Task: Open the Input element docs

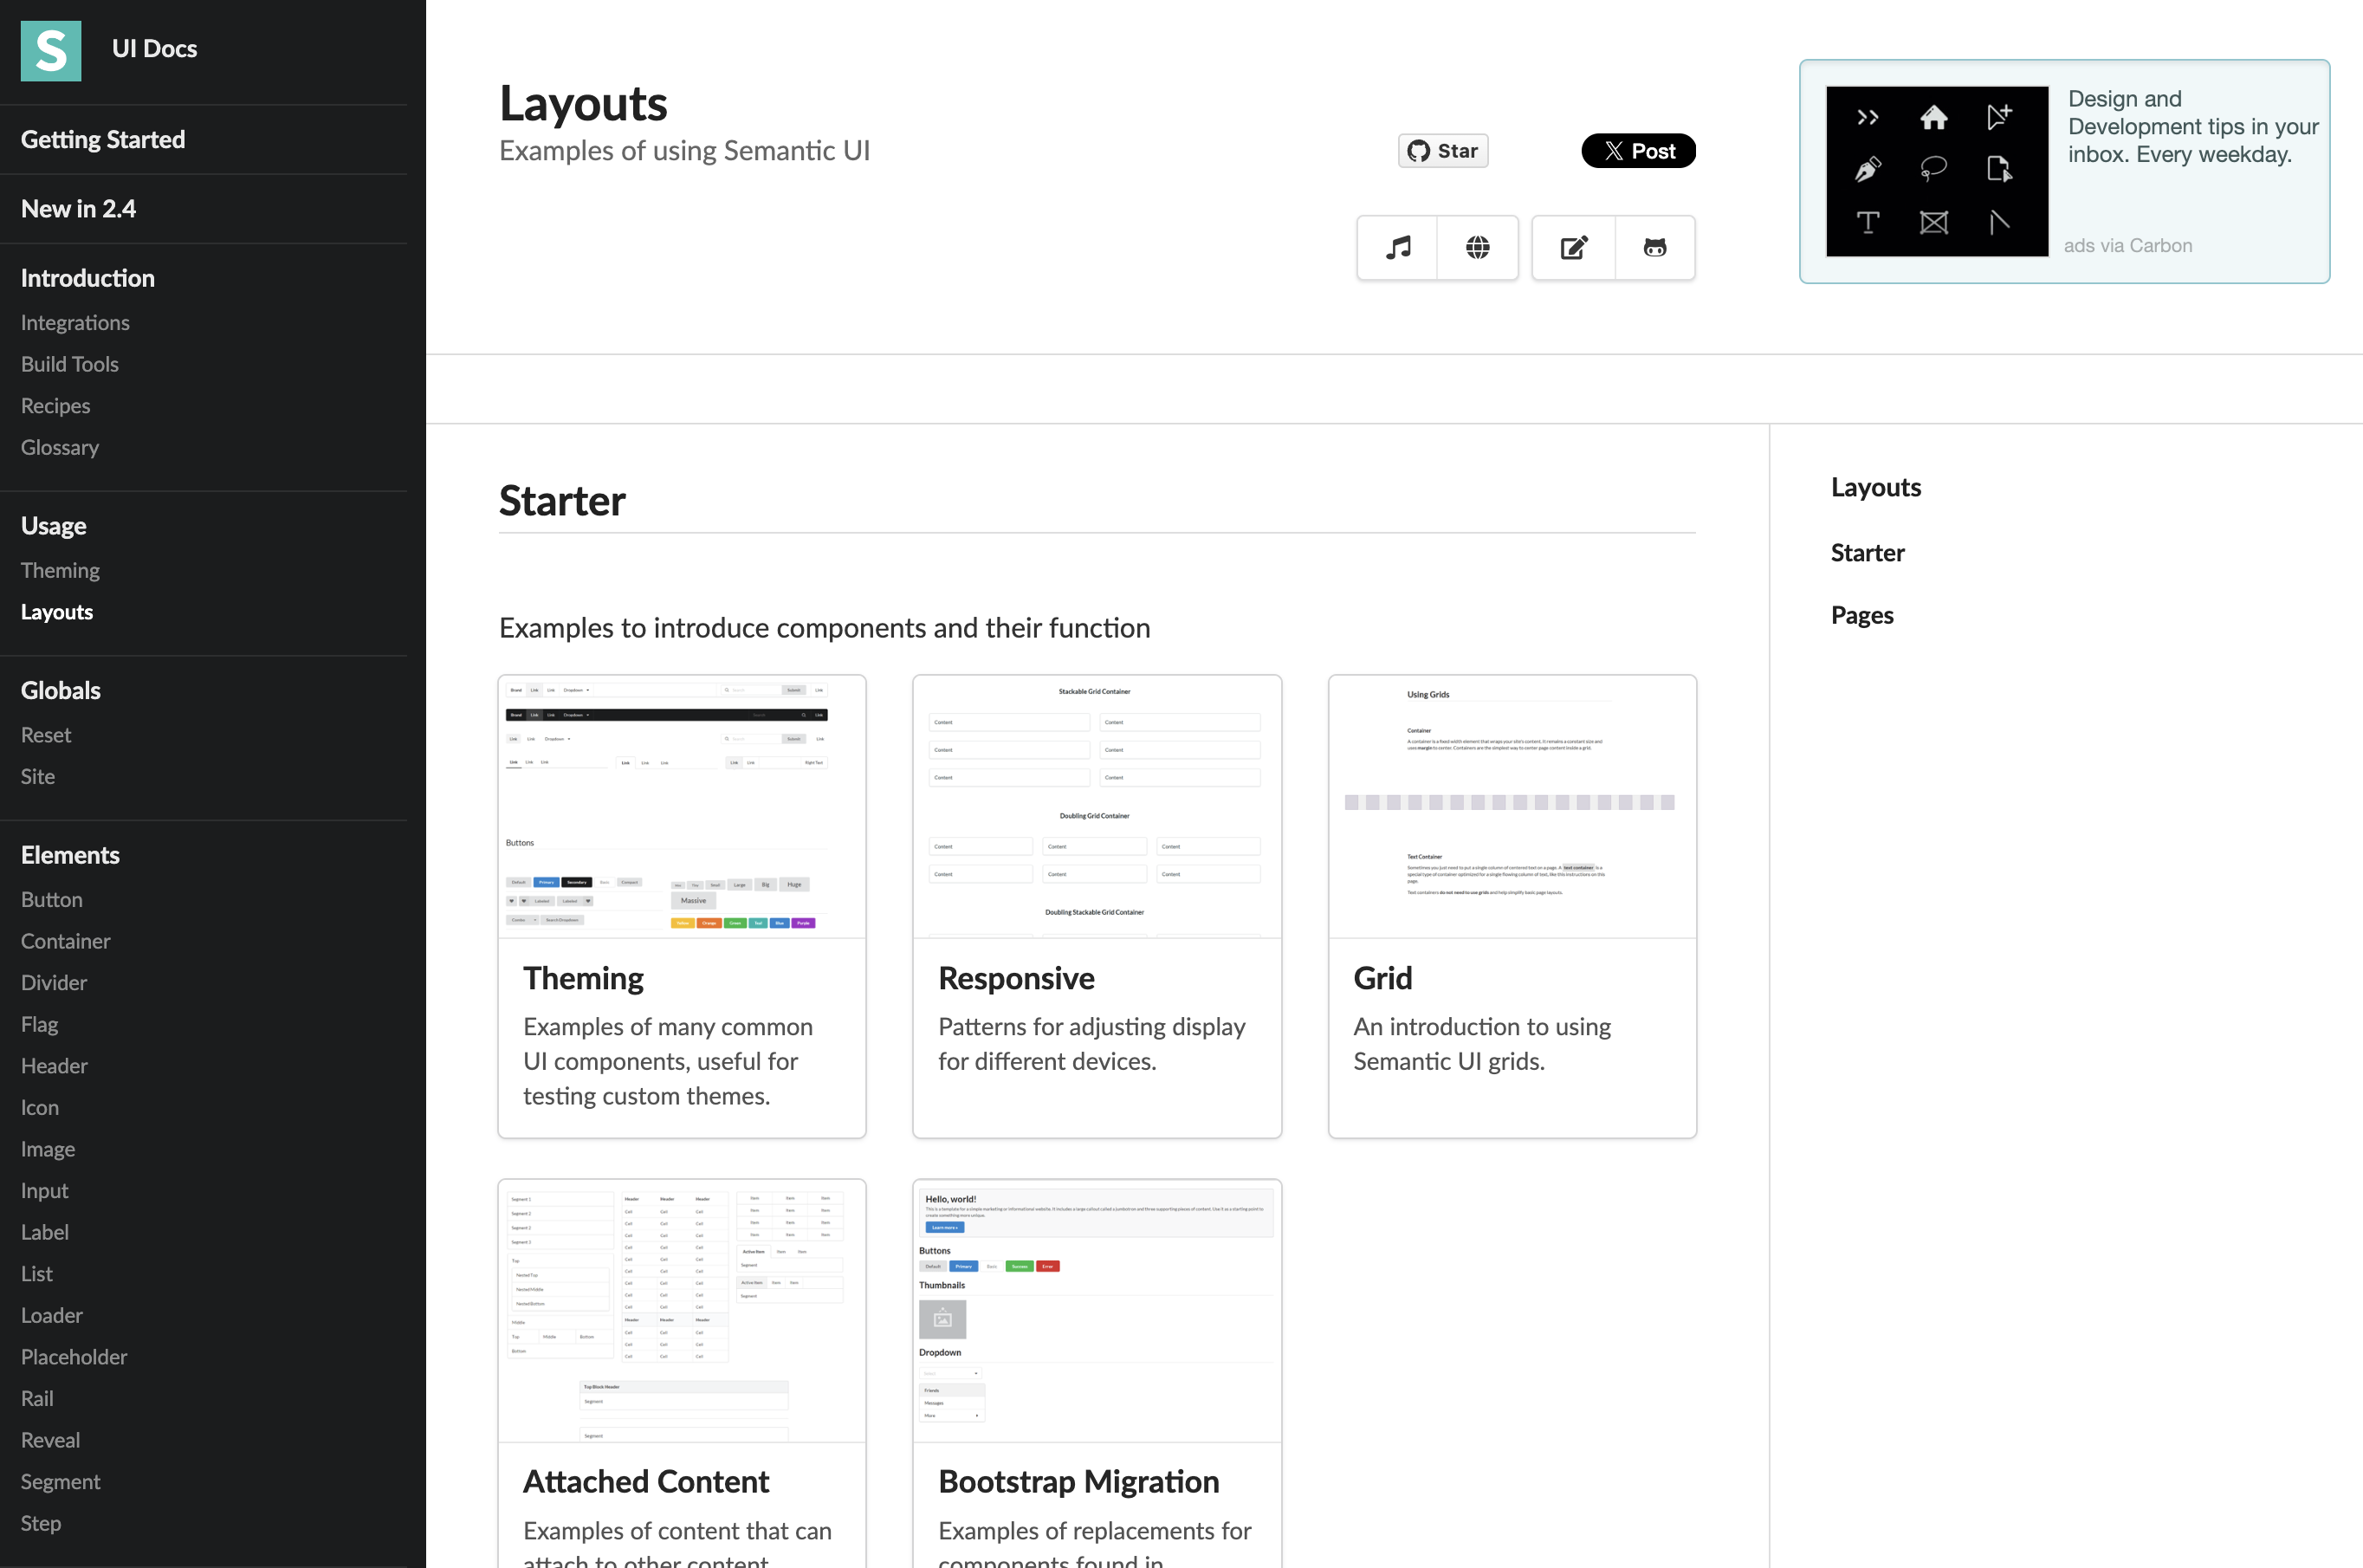Action: tap(45, 1190)
